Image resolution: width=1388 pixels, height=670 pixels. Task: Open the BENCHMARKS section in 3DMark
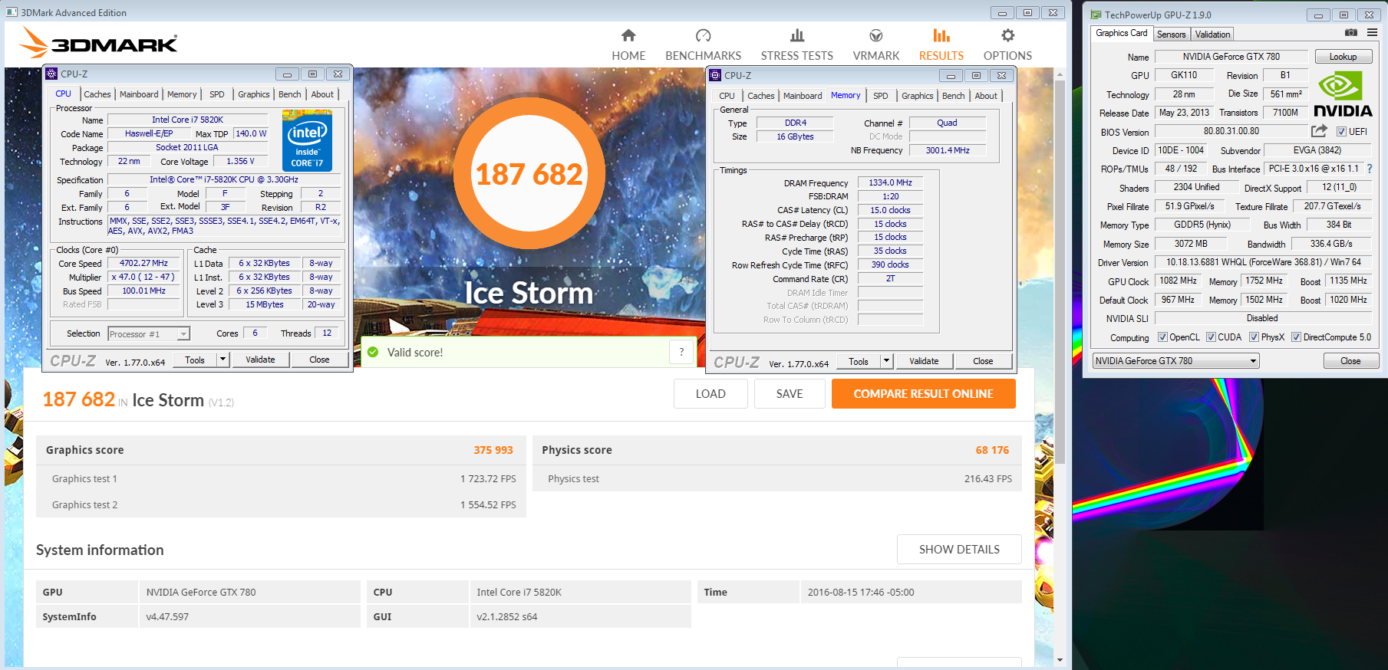[x=703, y=44]
